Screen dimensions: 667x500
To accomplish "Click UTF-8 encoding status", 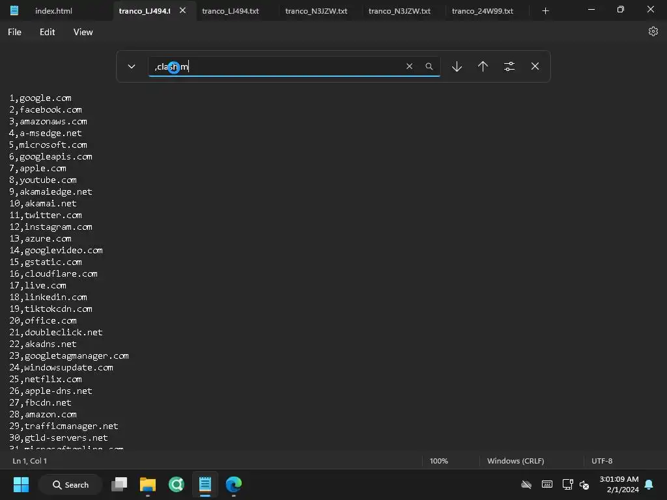I will 602,461.
